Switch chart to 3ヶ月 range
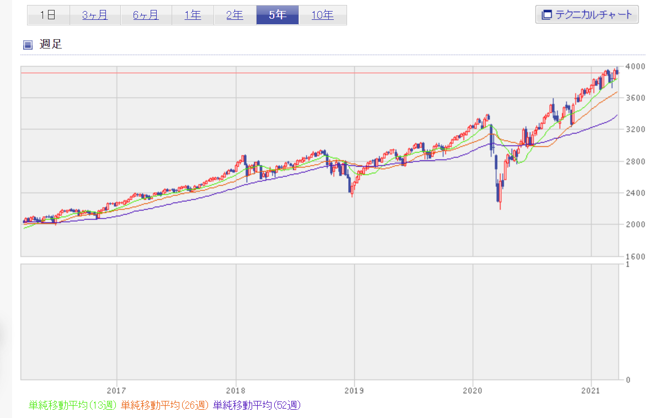 point(95,15)
